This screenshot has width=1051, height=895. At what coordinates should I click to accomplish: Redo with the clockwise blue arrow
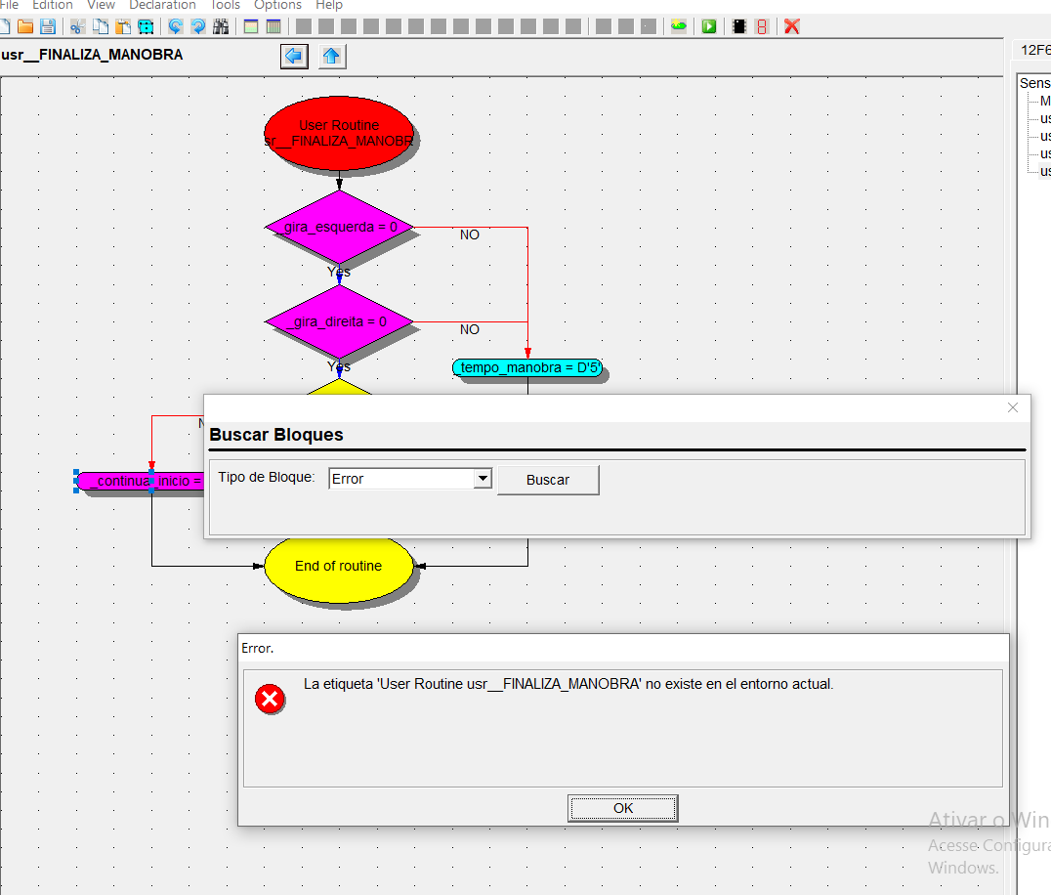[198, 26]
